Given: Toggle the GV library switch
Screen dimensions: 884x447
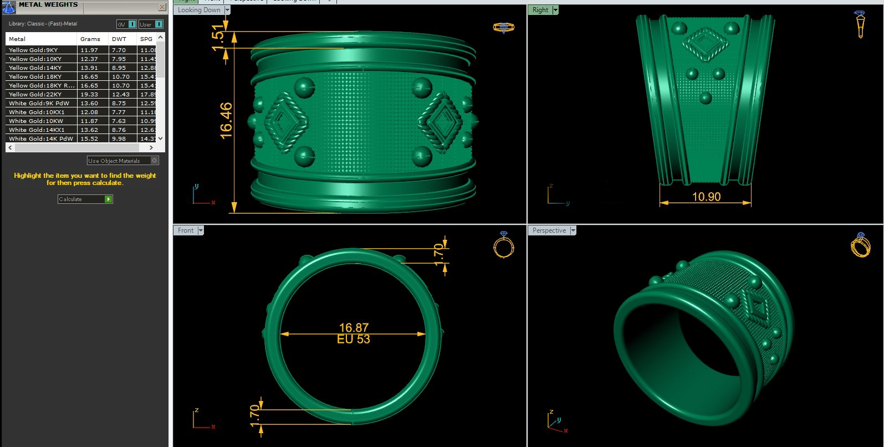Looking at the screenshot, I should pos(126,24).
